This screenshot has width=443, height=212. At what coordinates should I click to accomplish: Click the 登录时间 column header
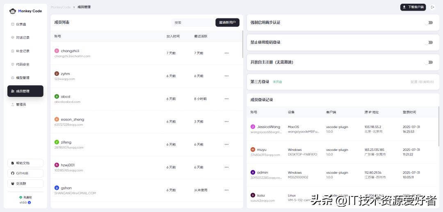coord(409,112)
